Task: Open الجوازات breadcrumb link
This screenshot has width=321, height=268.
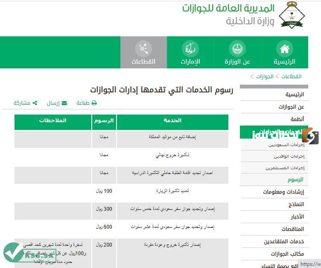Action: (x=265, y=77)
